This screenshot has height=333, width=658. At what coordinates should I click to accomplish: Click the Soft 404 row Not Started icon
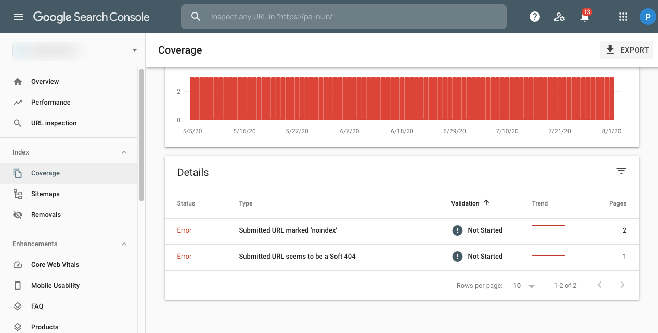tap(457, 257)
